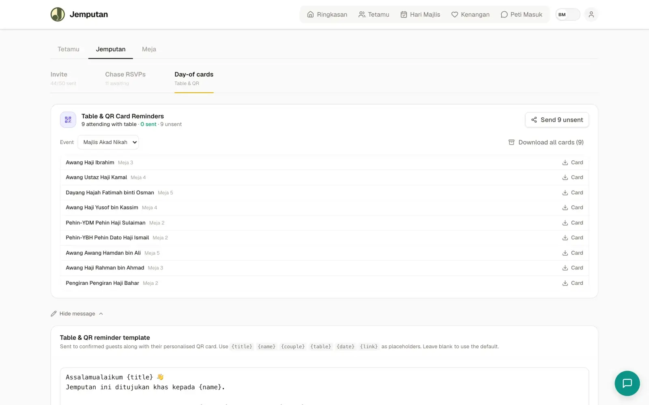The width and height of the screenshot is (649, 405).
Task: Click the {title} placeholder chip
Action: click(242, 347)
